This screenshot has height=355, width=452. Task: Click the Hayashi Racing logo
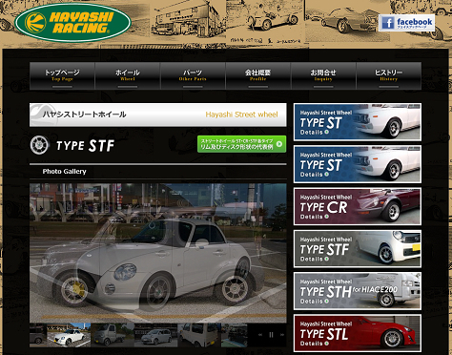pyautogui.click(x=72, y=23)
